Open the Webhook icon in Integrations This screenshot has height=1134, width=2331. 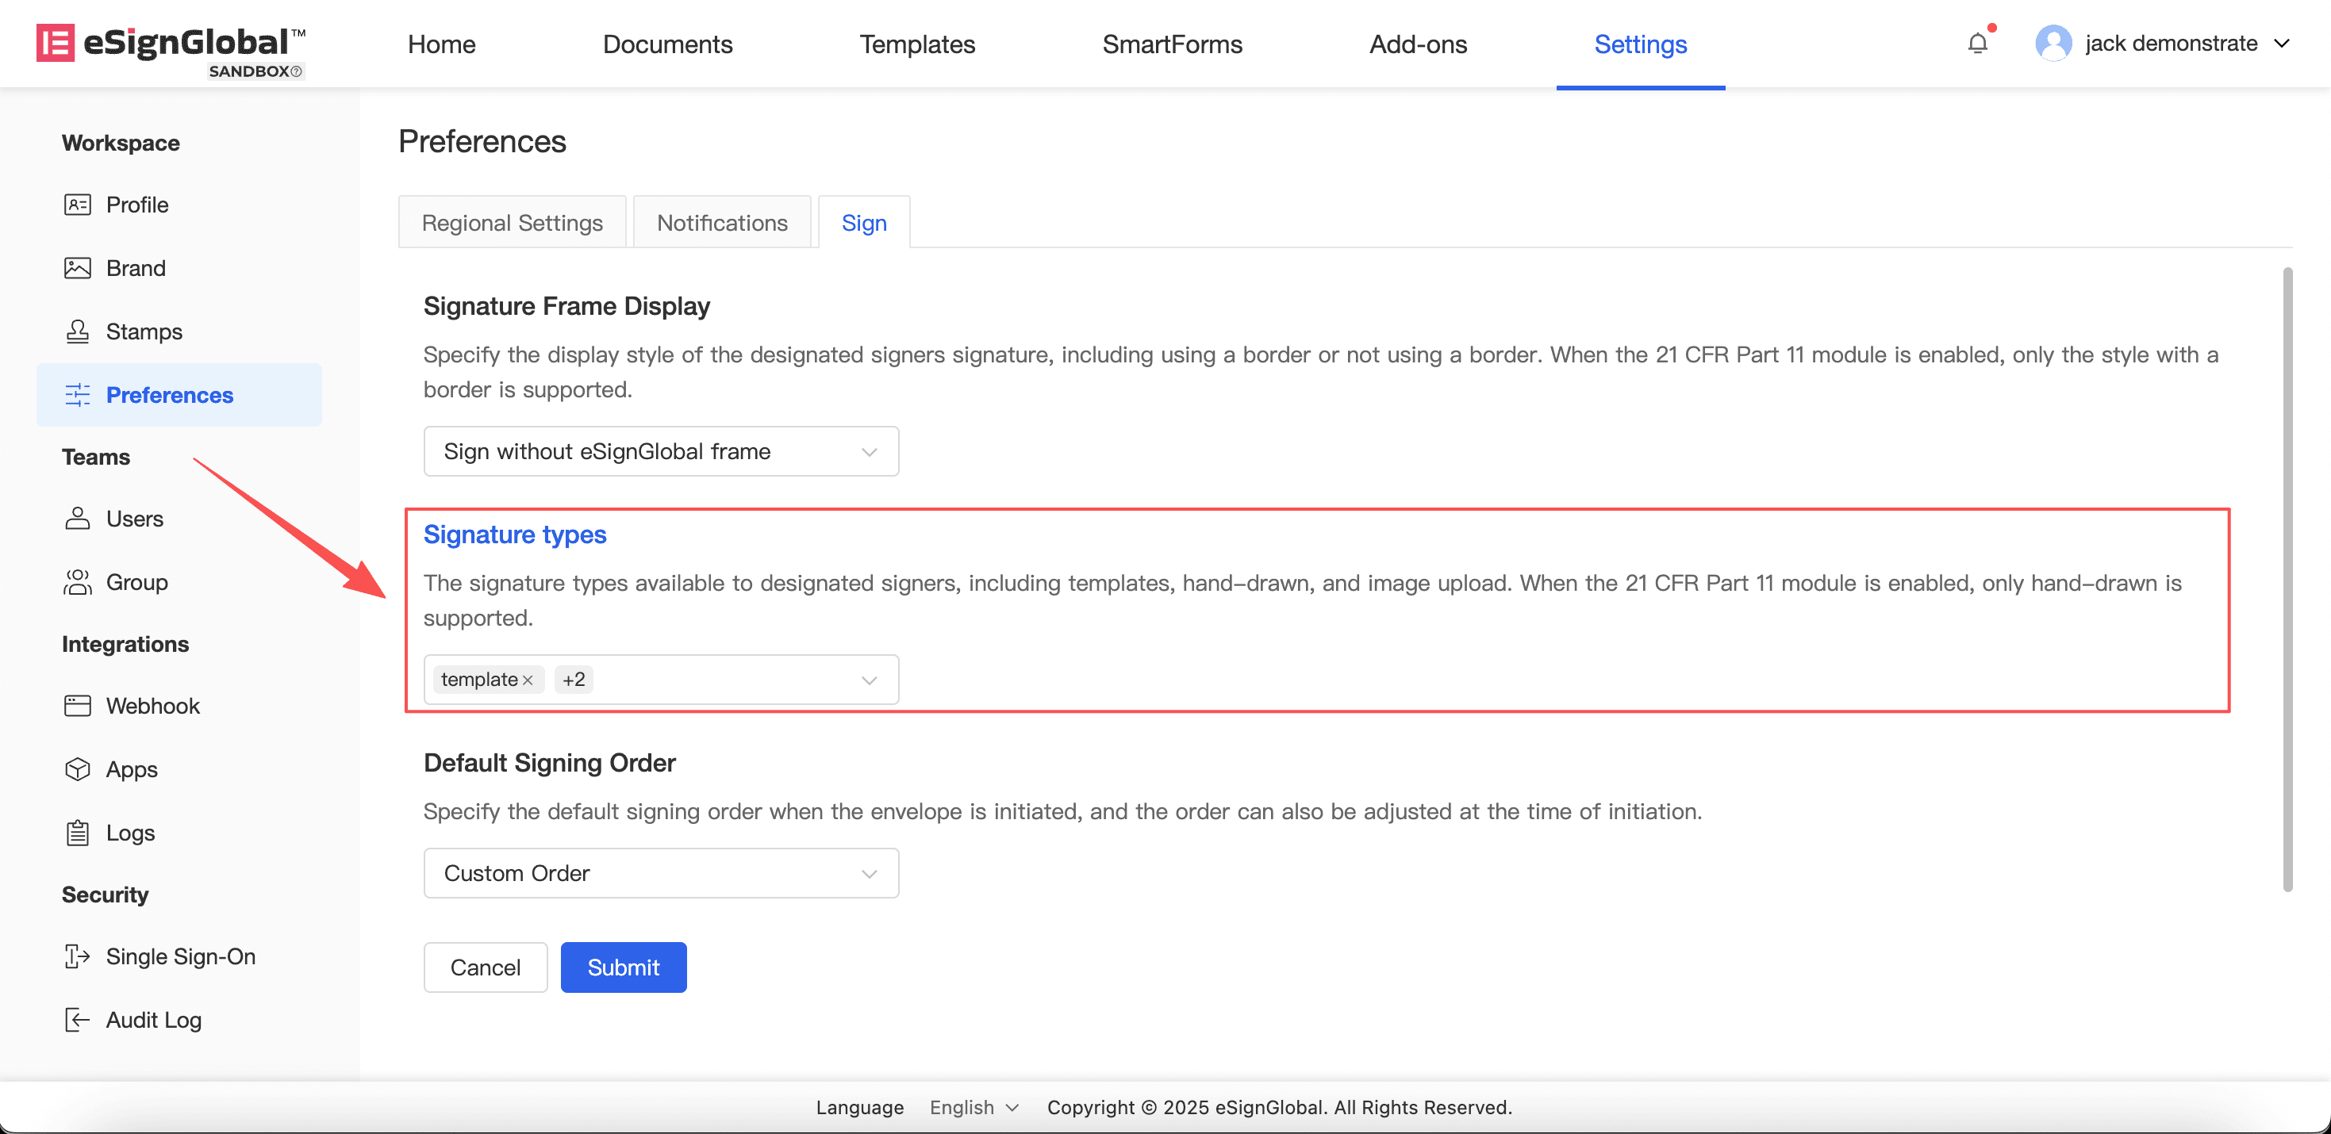(x=78, y=705)
